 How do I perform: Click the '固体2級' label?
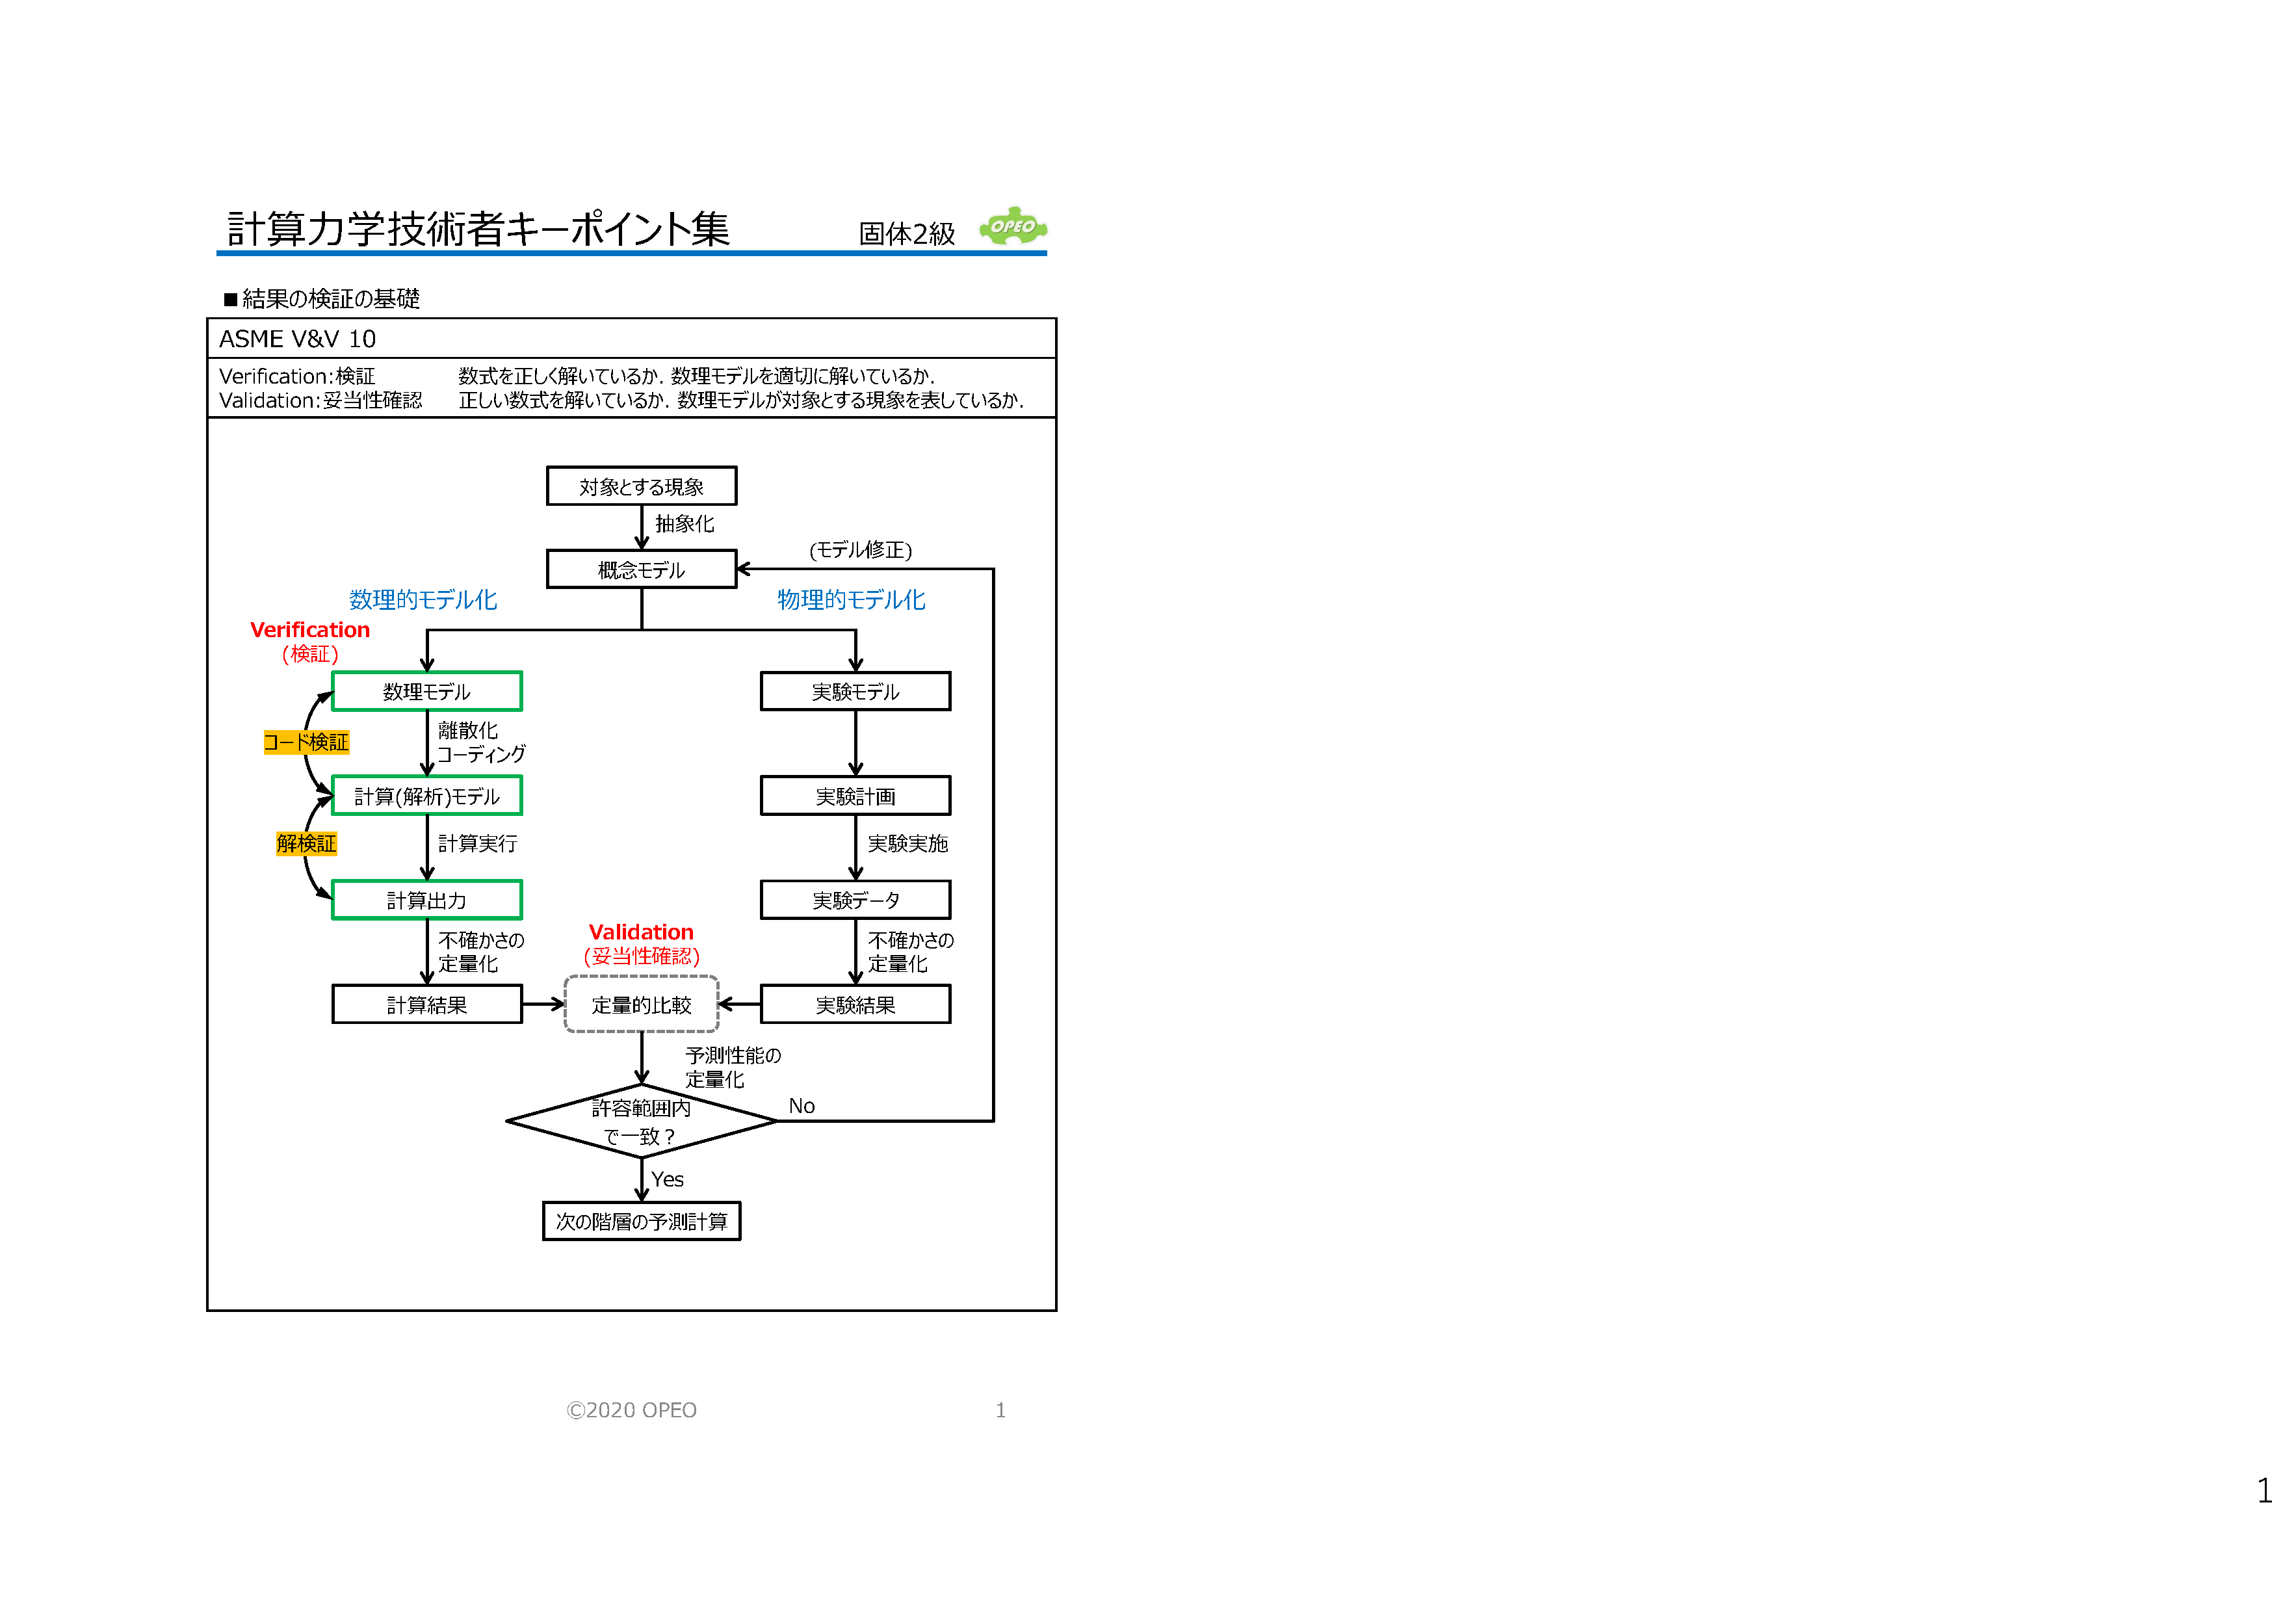click(x=907, y=233)
